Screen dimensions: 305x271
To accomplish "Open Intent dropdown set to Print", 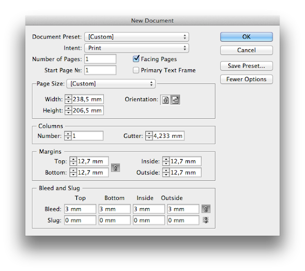I will coord(136,48).
